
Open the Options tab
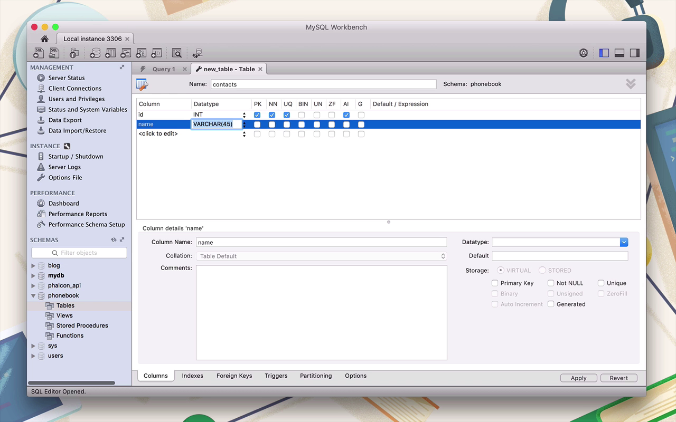coord(355,376)
